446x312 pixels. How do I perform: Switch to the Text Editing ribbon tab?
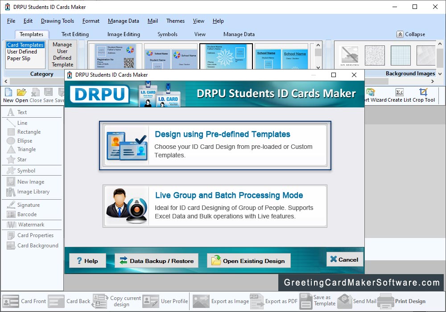click(75, 34)
